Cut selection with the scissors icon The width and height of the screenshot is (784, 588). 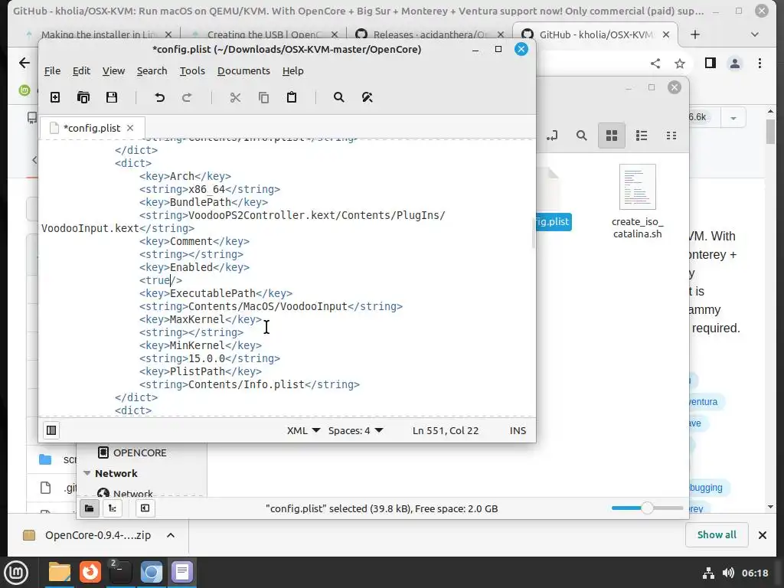coord(235,97)
